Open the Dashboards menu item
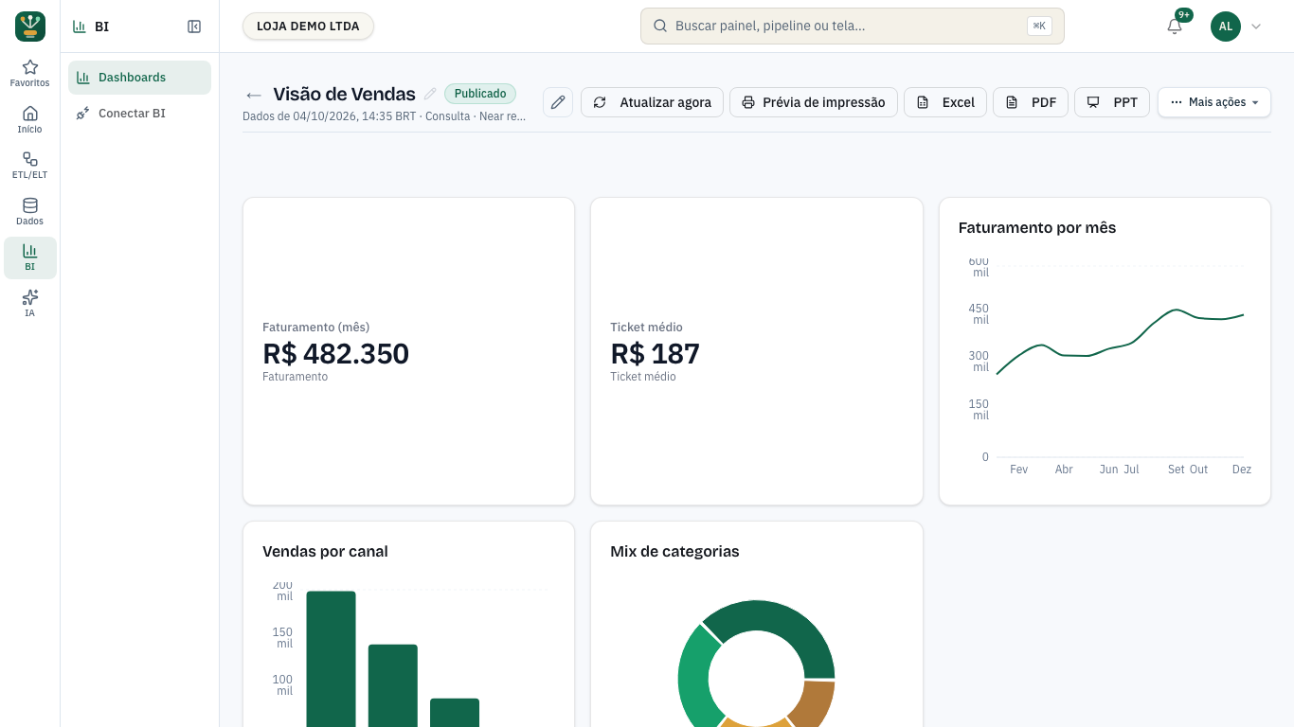Viewport: 1294px width, 727px height. [x=139, y=78]
